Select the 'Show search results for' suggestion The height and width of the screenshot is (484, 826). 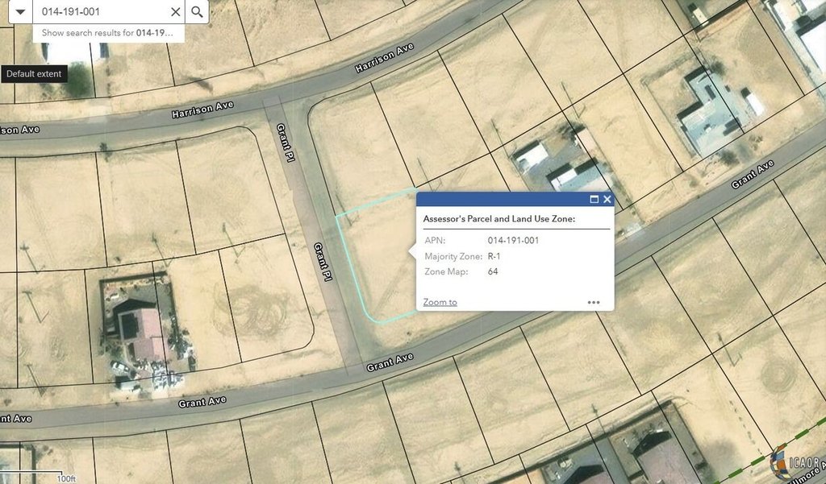tap(108, 33)
